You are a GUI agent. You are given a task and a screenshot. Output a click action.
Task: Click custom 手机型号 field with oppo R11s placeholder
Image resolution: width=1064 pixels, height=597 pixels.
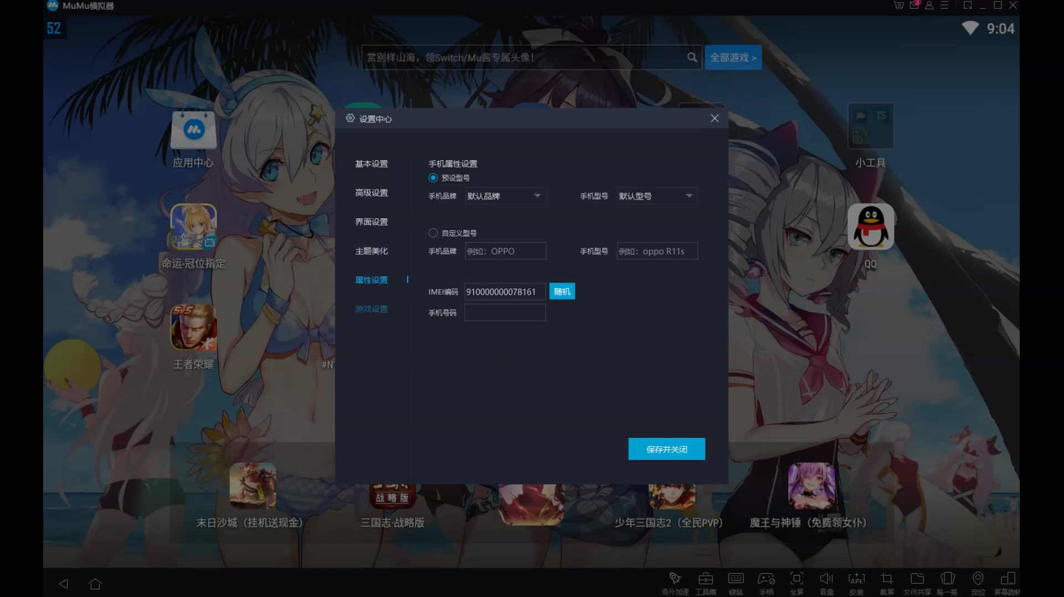[657, 251]
